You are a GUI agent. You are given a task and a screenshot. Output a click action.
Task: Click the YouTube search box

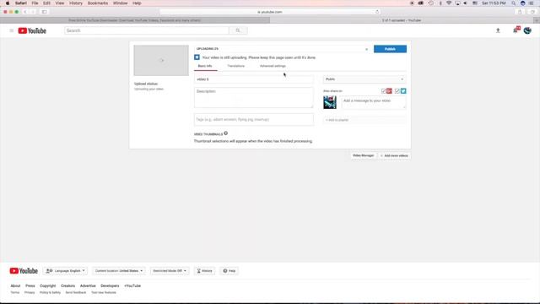(147, 30)
